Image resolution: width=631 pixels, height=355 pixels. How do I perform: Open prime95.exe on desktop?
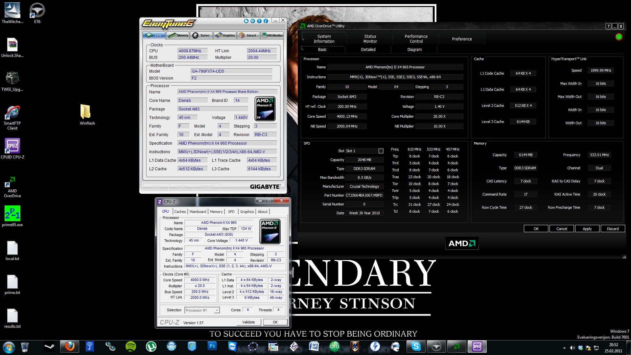(12, 216)
